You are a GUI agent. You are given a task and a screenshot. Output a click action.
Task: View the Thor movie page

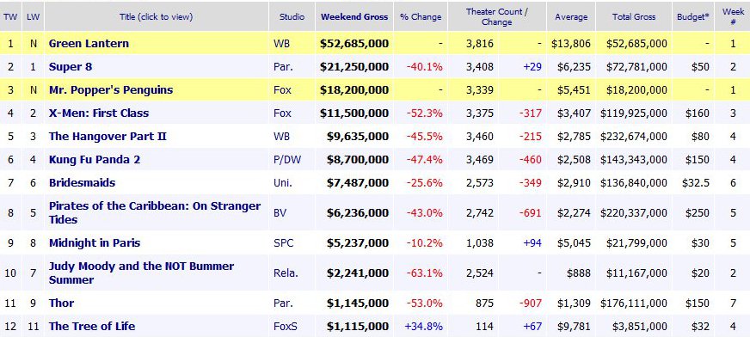click(61, 303)
